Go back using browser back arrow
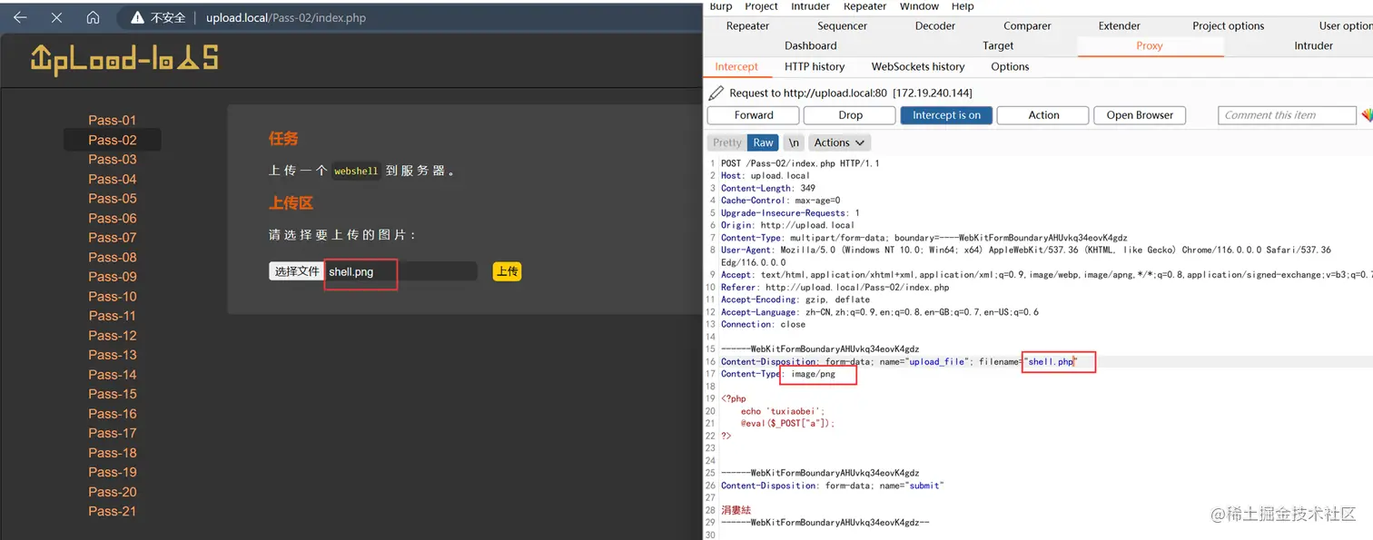The height and width of the screenshot is (540, 1373). [x=20, y=17]
